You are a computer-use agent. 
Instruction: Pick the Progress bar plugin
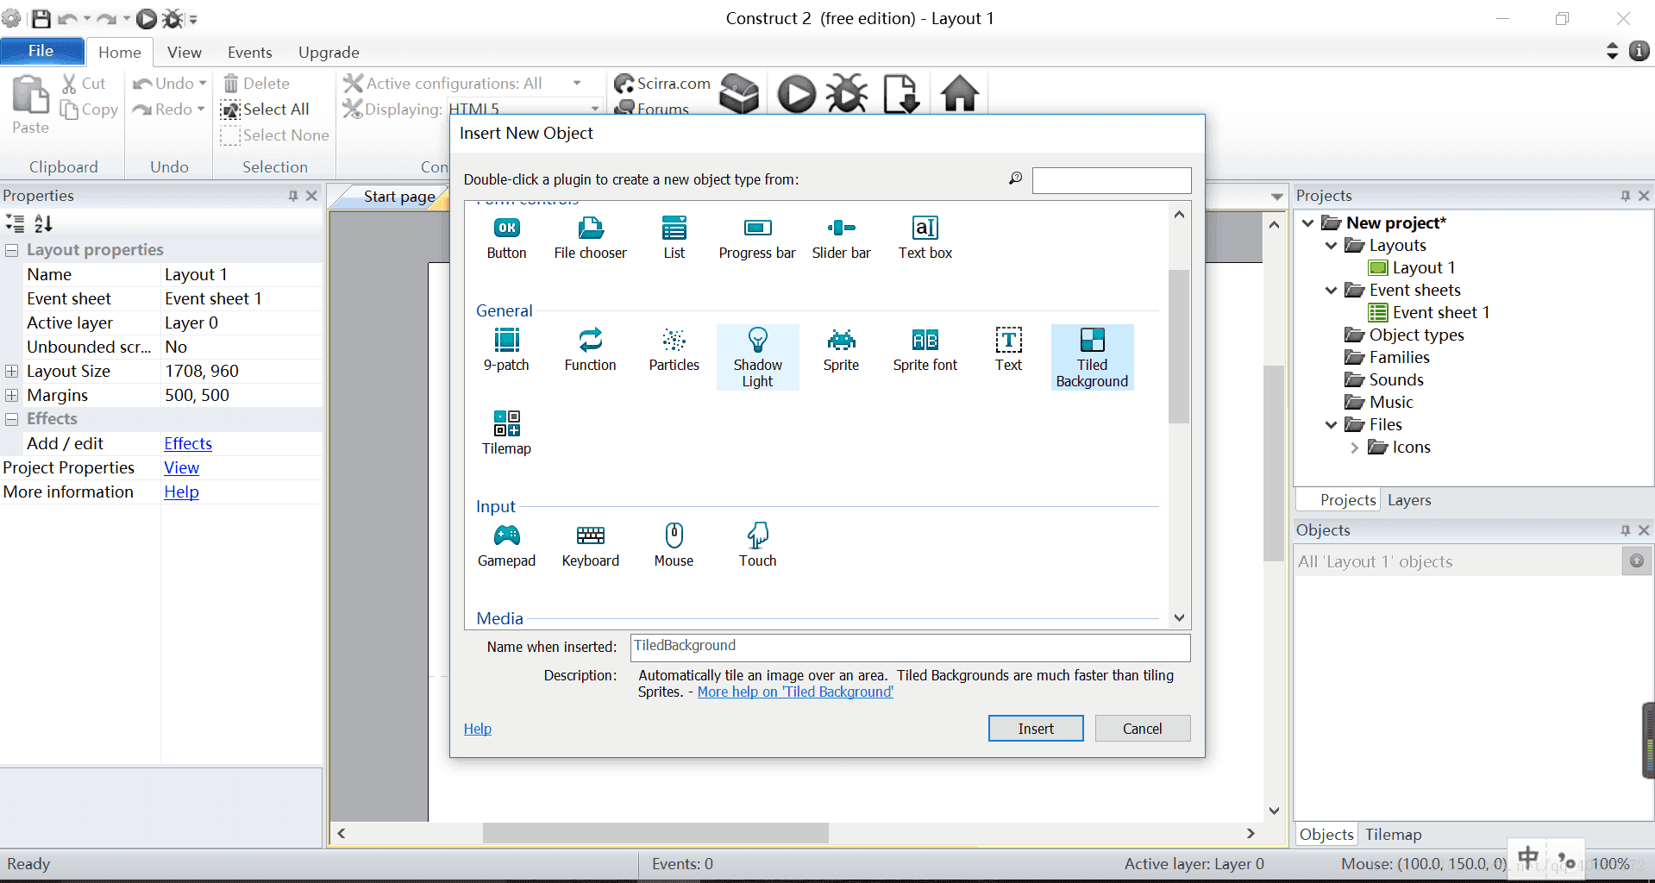pyautogui.click(x=757, y=237)
